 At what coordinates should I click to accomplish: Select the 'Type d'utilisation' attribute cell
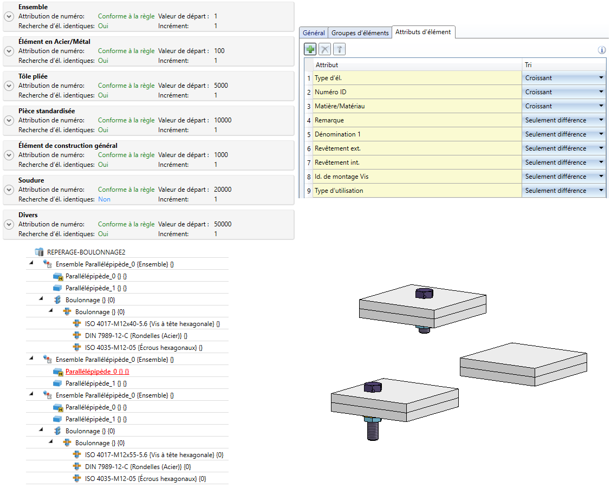point(417,191)
